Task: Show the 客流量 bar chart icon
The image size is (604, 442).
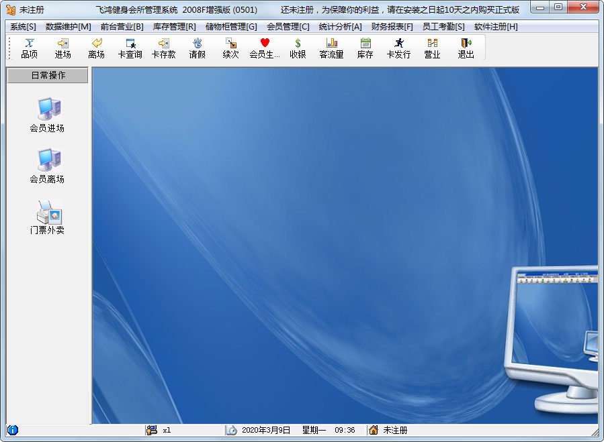Action: [x=332, y=48]
